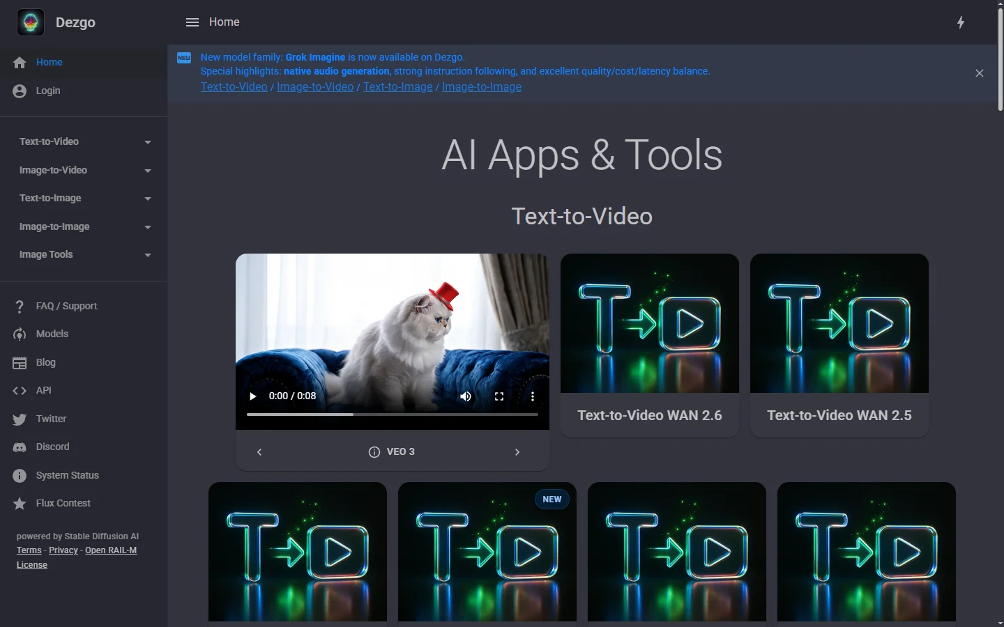The image size is (1004, 627).
Task: Click the 'Text-to-Video' section heading
Action: [582, 216]
